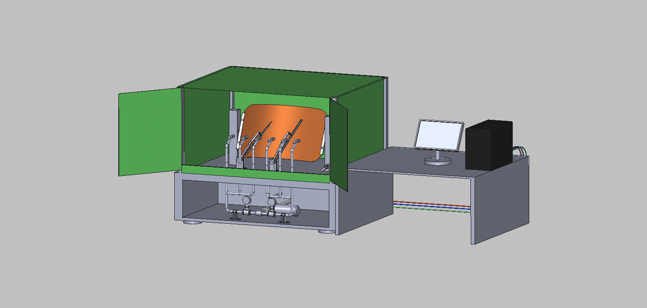
Task: Click the monitor's round stand base
Action: [x=437, y=161]
